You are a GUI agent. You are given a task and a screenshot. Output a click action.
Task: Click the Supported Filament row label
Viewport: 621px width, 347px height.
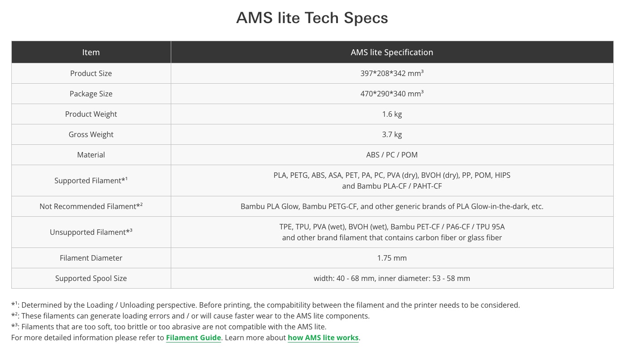[x=91, y=181]
